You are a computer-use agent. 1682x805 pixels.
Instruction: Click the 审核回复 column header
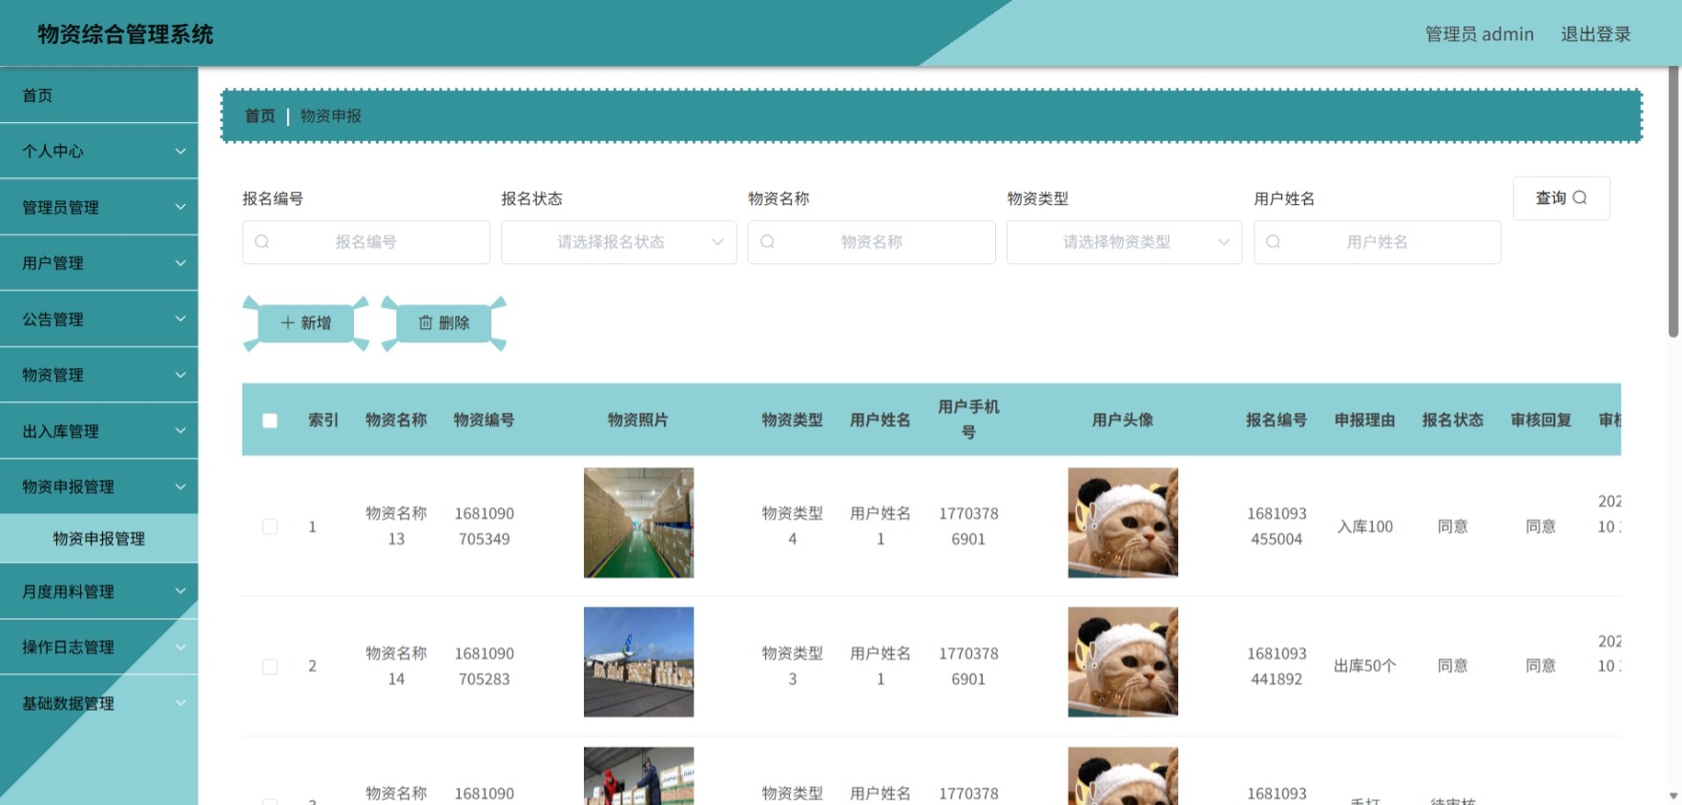click(1541, 421)
